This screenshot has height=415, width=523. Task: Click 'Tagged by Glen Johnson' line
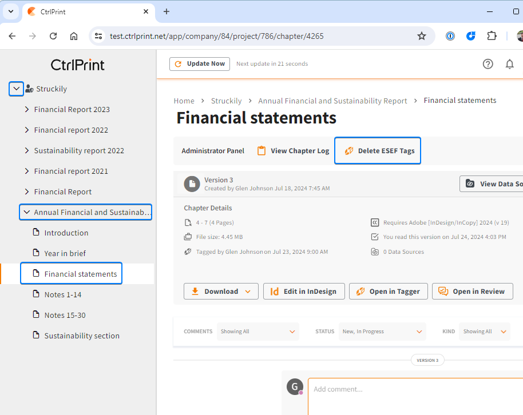tap(262, 252)
